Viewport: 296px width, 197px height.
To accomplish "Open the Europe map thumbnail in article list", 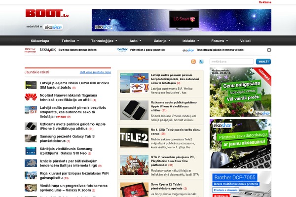I will (x=31, y=163).
